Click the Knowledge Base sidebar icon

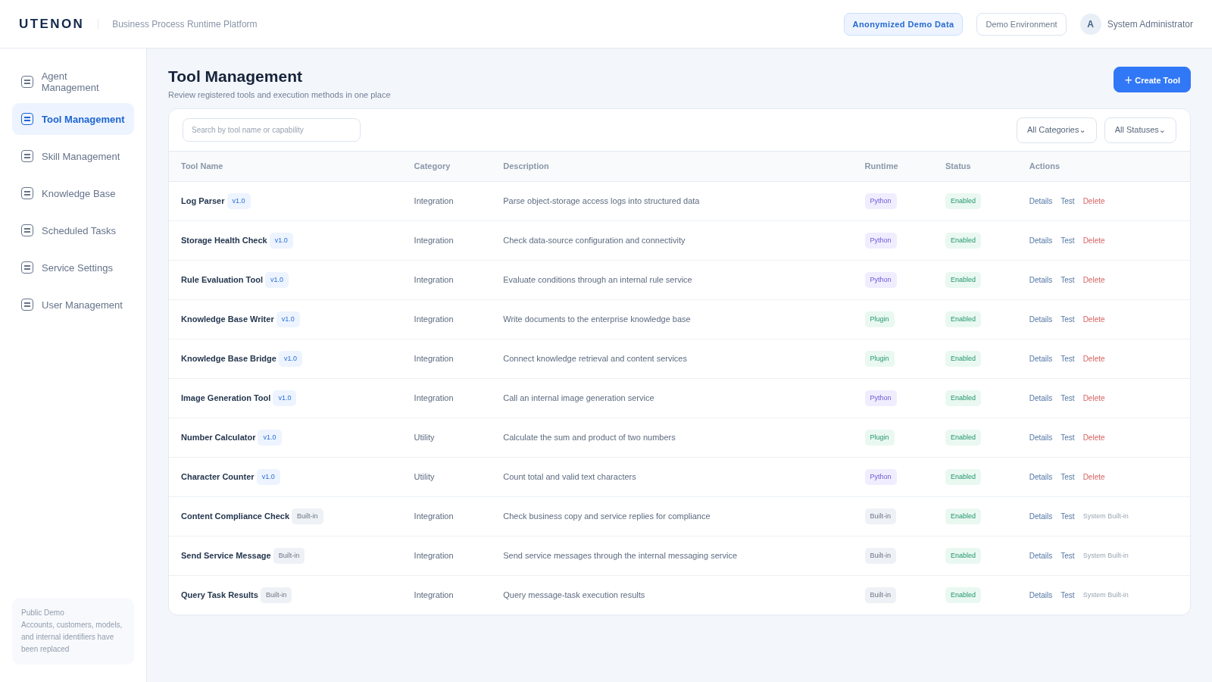tap(27, 193)
